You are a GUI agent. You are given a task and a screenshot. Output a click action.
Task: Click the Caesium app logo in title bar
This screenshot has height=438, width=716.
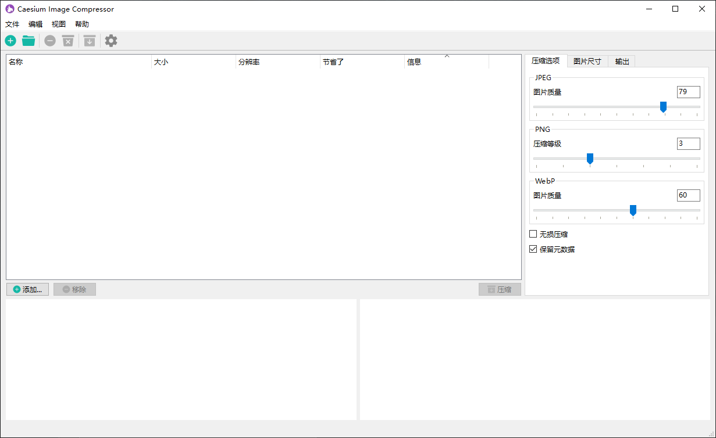(x=10, y=9)
